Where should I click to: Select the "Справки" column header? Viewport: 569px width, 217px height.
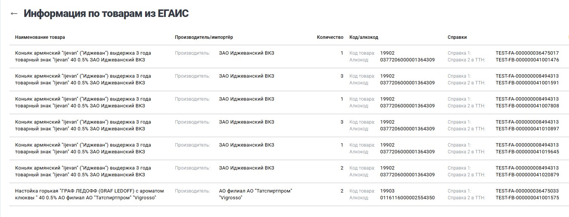point(457,37)
